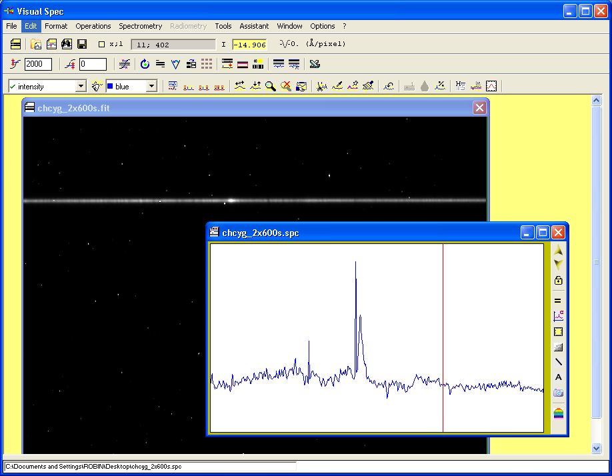
Task: Click the red and white striped bars icon
Action: pyautogui.click(x=243, y=64)
